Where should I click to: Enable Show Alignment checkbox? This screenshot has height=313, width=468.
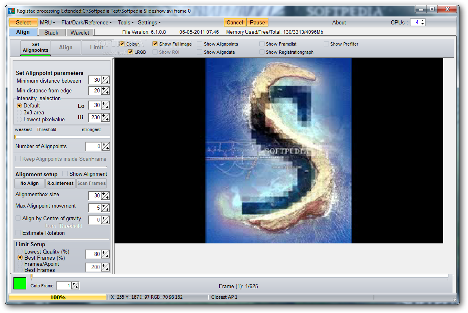65,174
